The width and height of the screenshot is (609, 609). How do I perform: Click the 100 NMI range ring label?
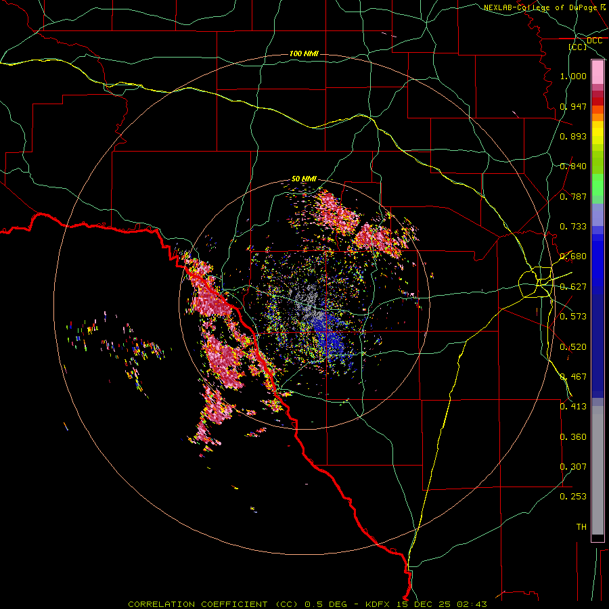coord(304,53)
